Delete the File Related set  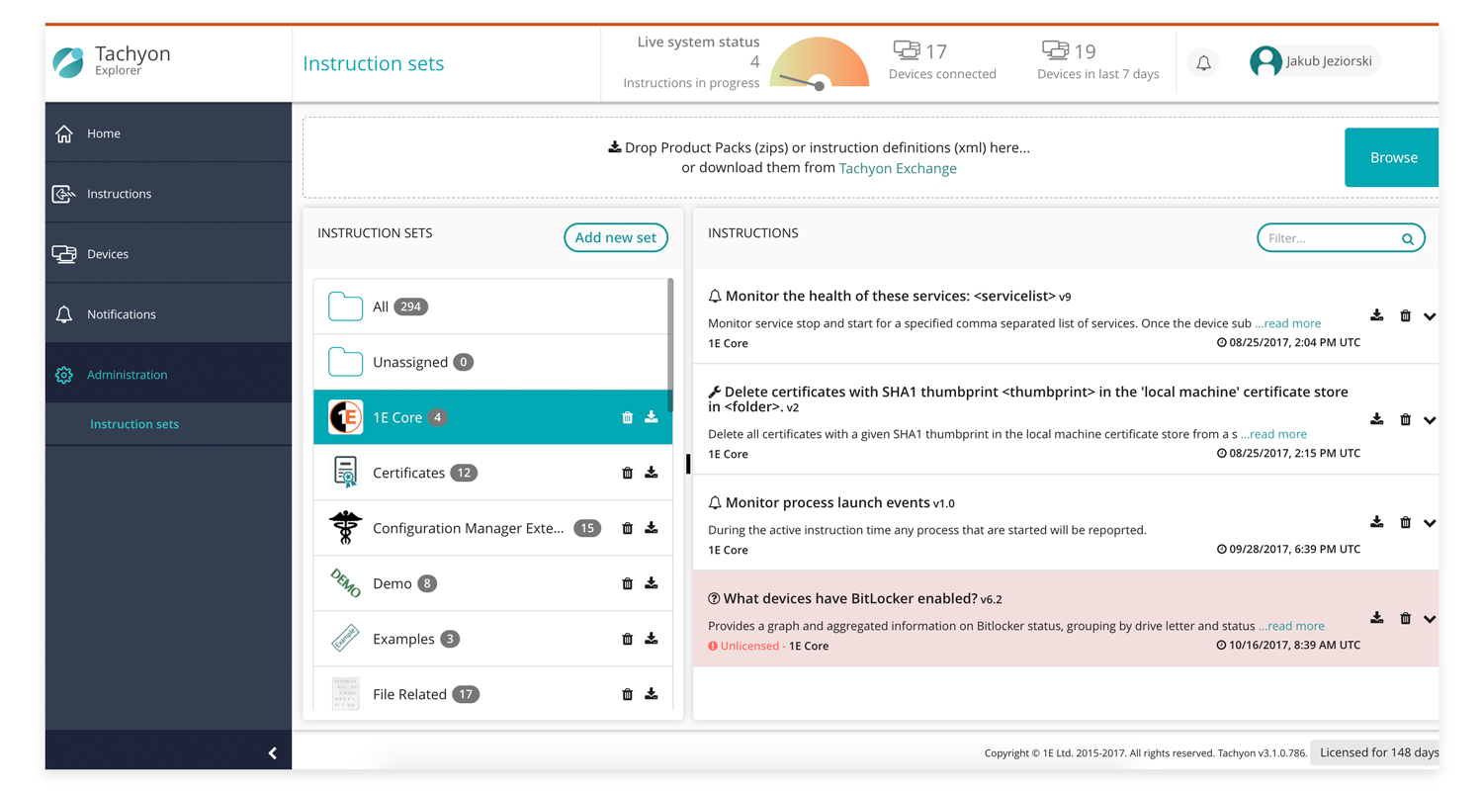tap(627, 694)
